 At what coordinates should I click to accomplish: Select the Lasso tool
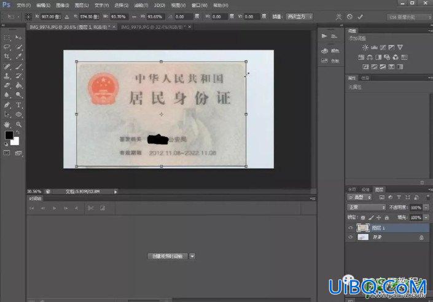point(7,47)
